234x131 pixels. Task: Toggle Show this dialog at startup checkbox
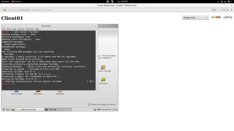coord(89,104)
